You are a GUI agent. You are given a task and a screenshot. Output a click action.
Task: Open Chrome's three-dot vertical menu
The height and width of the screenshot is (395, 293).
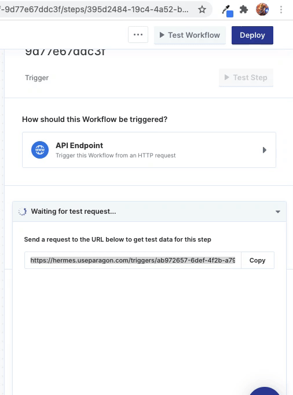tap(281, 9)
